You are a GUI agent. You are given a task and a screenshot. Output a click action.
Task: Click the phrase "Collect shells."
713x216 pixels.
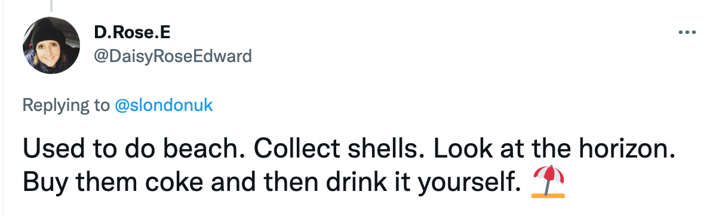point(336,149)
